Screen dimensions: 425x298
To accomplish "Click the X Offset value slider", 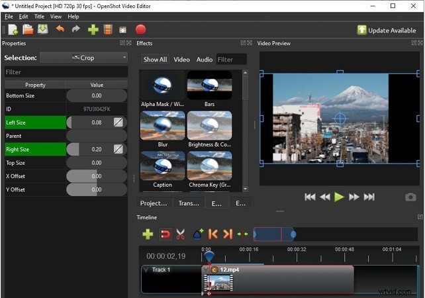I will point(97,176).
